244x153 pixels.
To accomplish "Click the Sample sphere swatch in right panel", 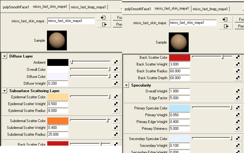I will coord(179,42).
